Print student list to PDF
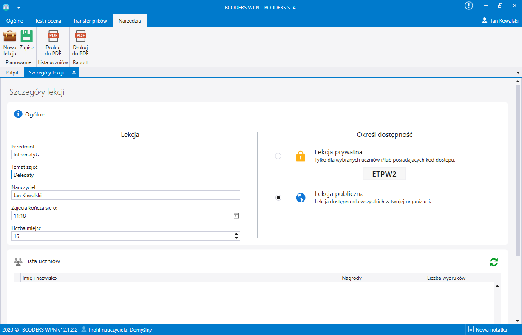 click(x=53, y=43)
